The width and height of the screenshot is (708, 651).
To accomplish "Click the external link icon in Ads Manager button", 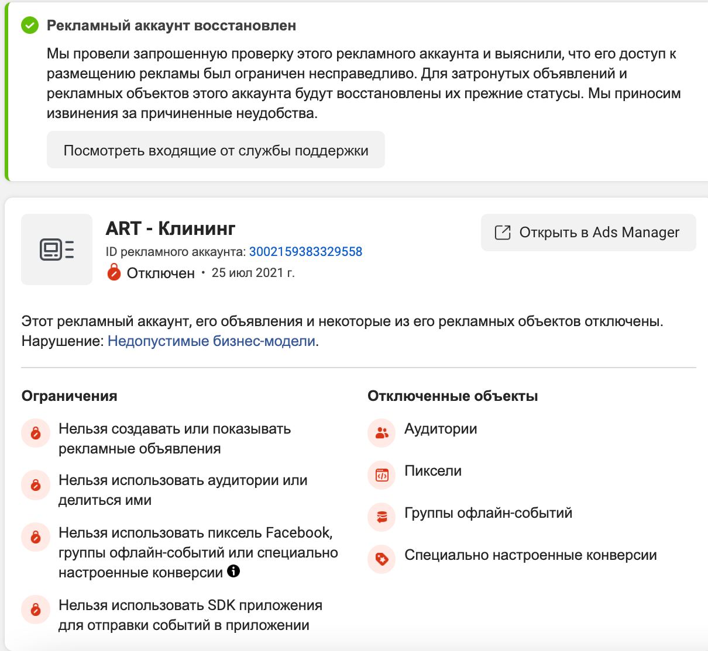I will pyautogui.click(x=503, y=233).
